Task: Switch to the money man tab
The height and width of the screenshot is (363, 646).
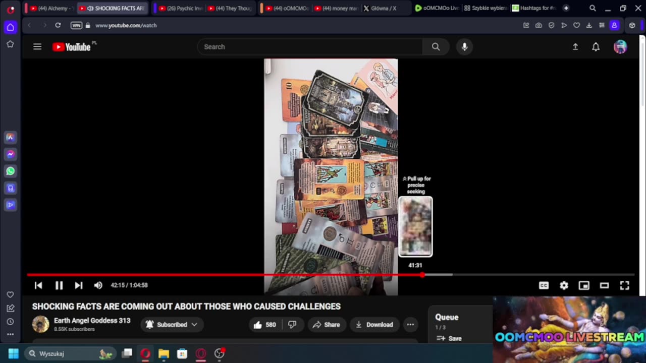Action: [336, 8]
